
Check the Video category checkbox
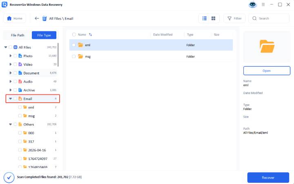15,65
